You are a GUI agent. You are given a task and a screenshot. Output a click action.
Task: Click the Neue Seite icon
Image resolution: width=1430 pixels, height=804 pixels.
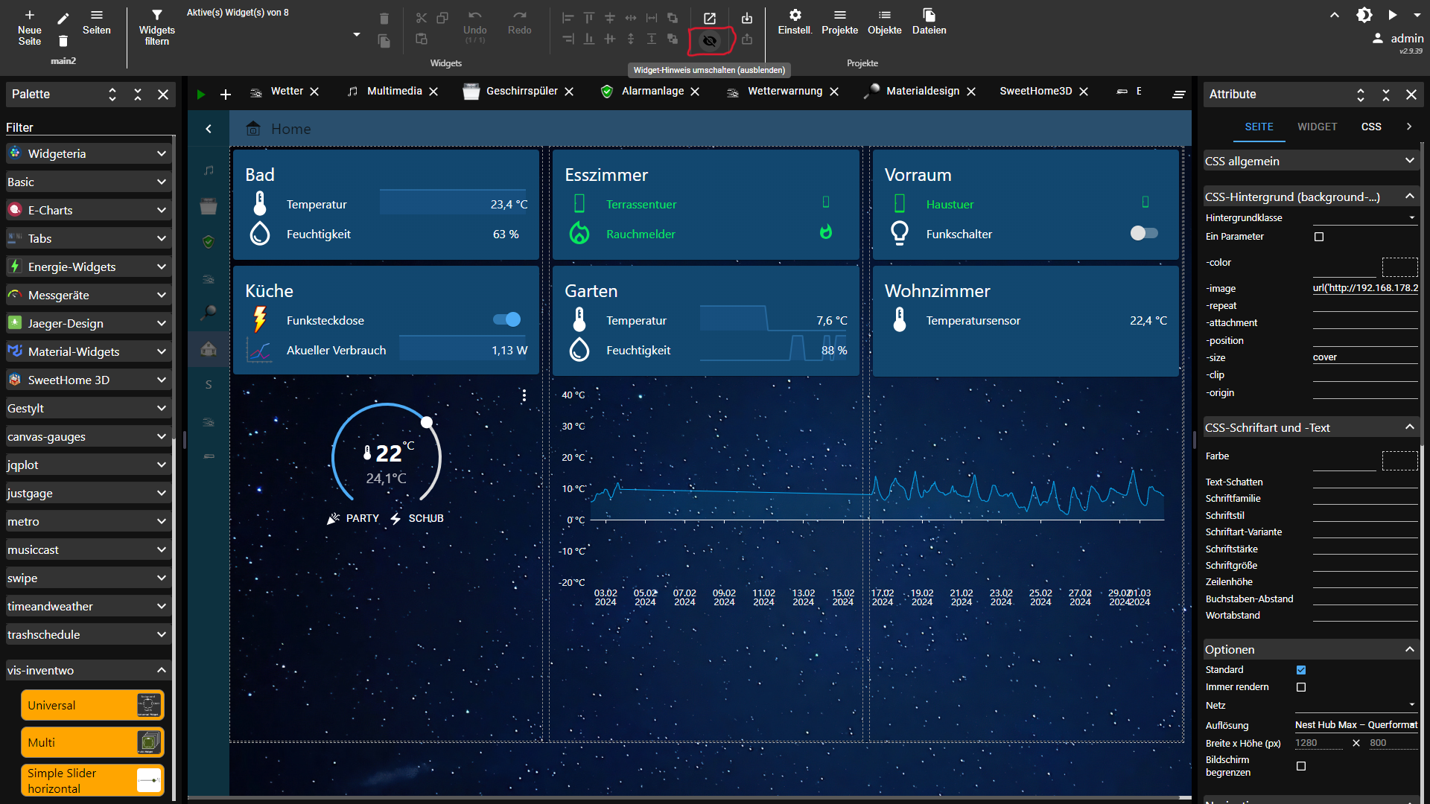tap(28, 13)
